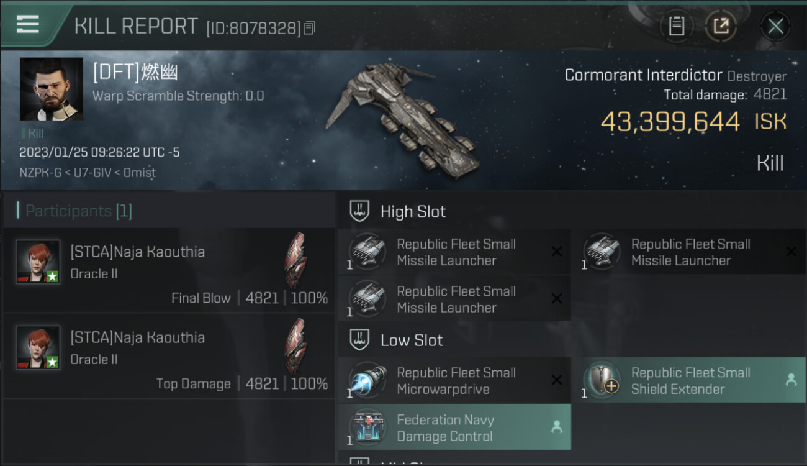The width and height of the screenshot is (807, 466).
Task: Select the Republic Fleet Small Shield Extender
Action: (x=694, y=380)
